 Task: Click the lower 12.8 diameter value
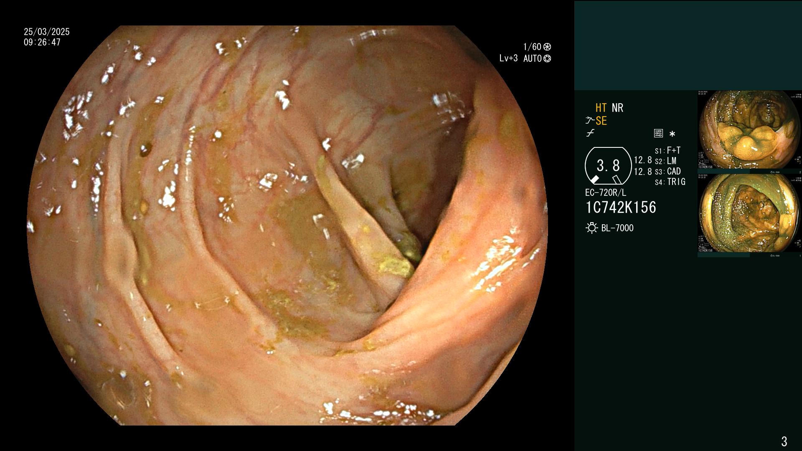[x=643, y=171]
